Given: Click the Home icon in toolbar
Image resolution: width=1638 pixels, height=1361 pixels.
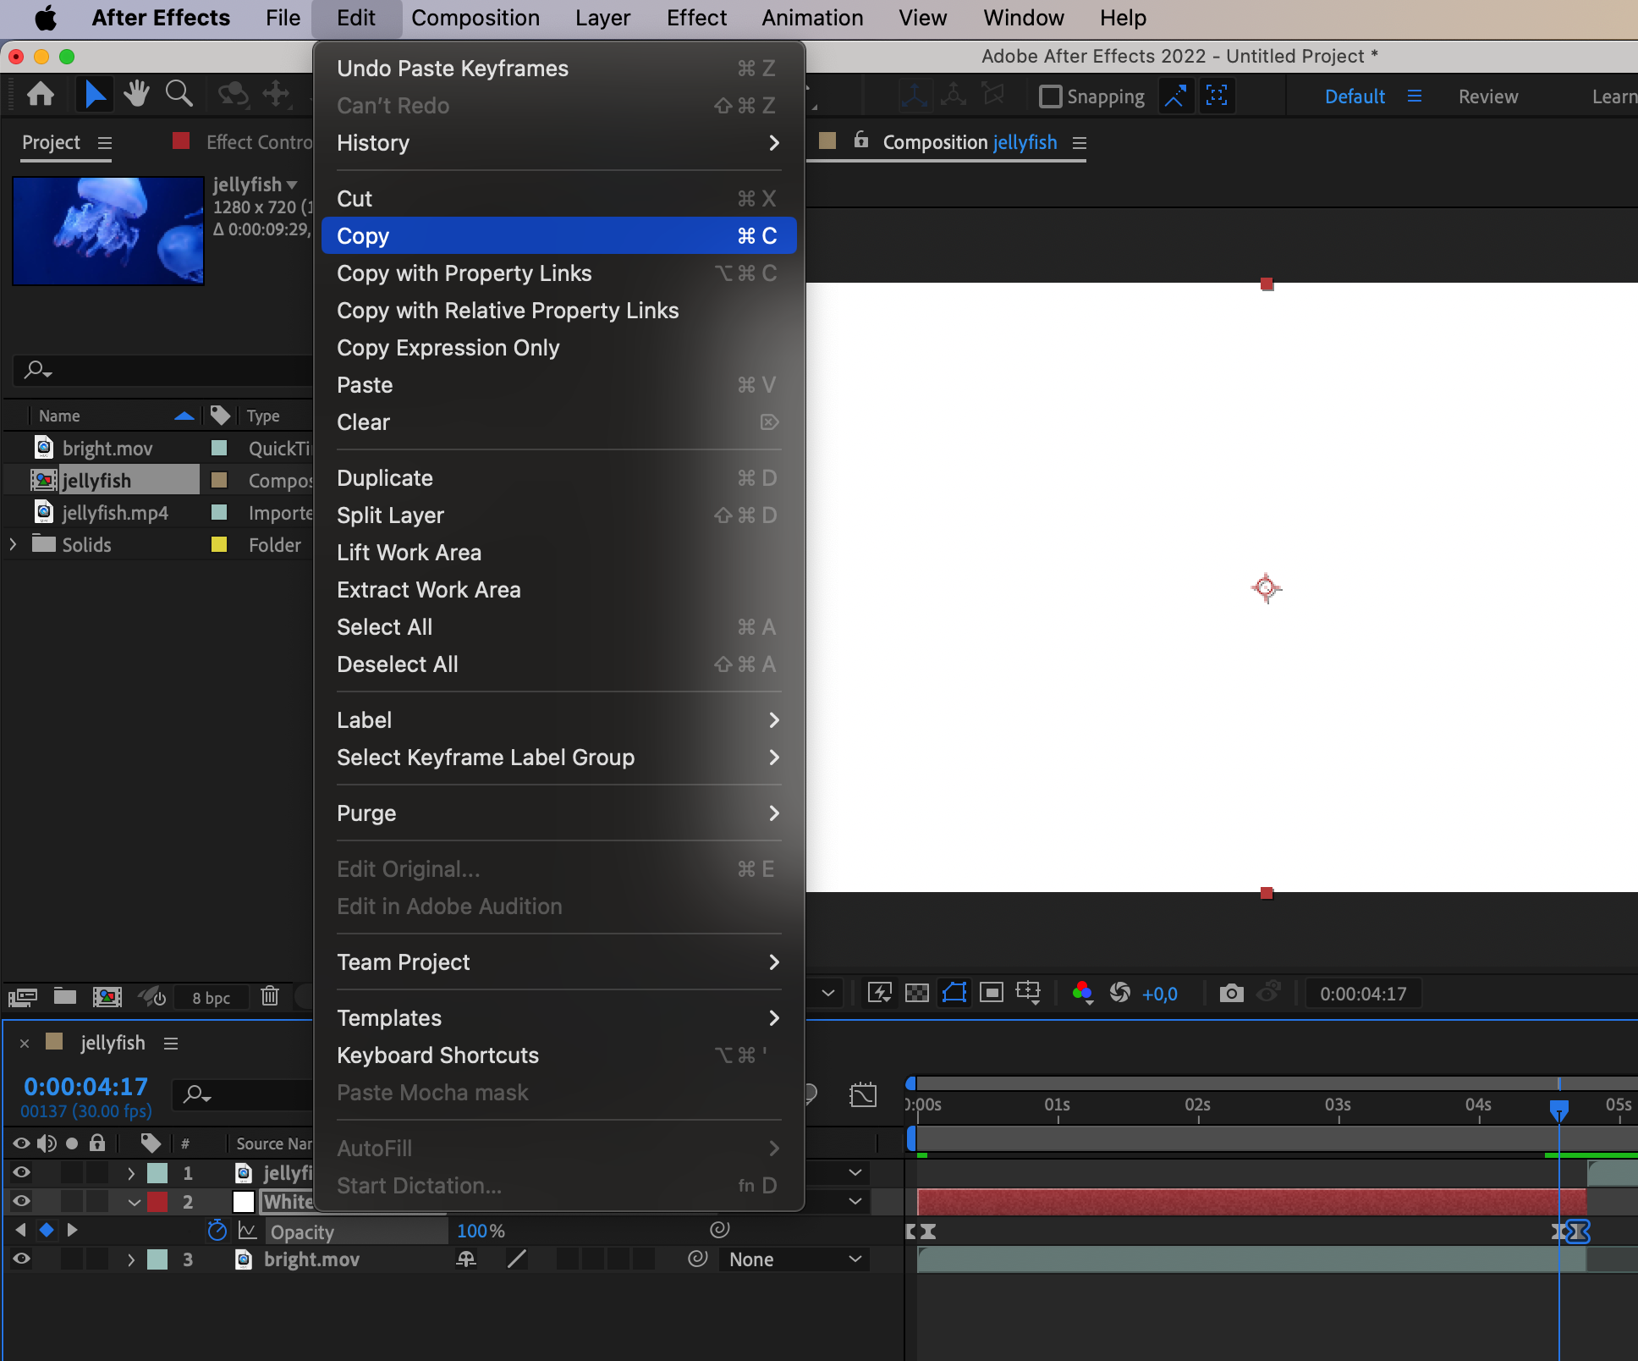Looking at the screenshot, I should [x=41, y=94].
